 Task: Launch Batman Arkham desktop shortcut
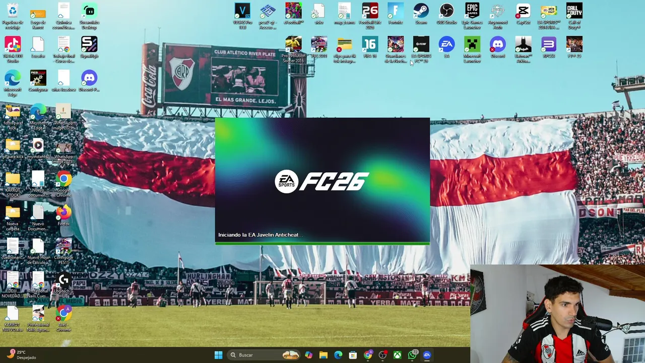(x=523, y=50)
